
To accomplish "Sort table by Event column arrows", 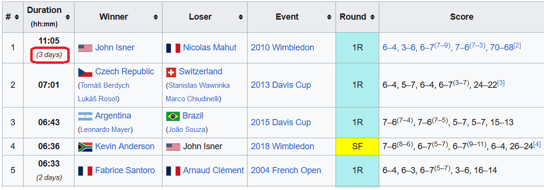I will (x=329, y=17).
